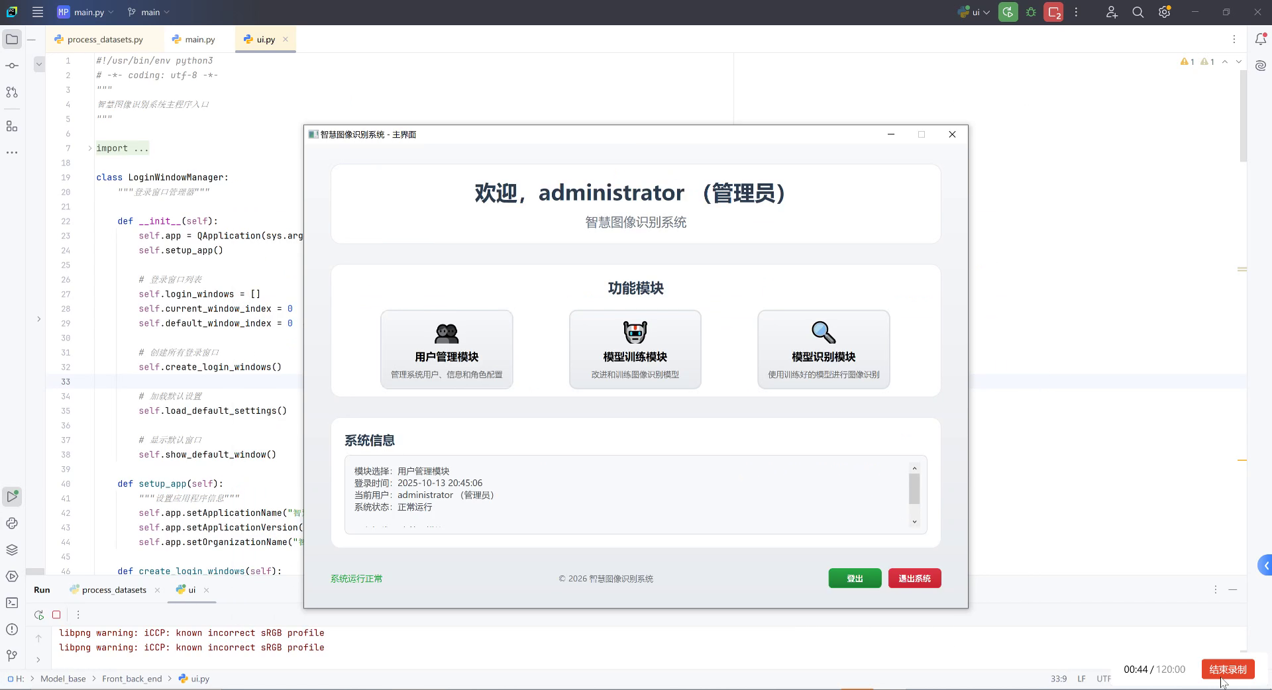
Task: Open the Terminal tool window
Action: click(11, 603)
